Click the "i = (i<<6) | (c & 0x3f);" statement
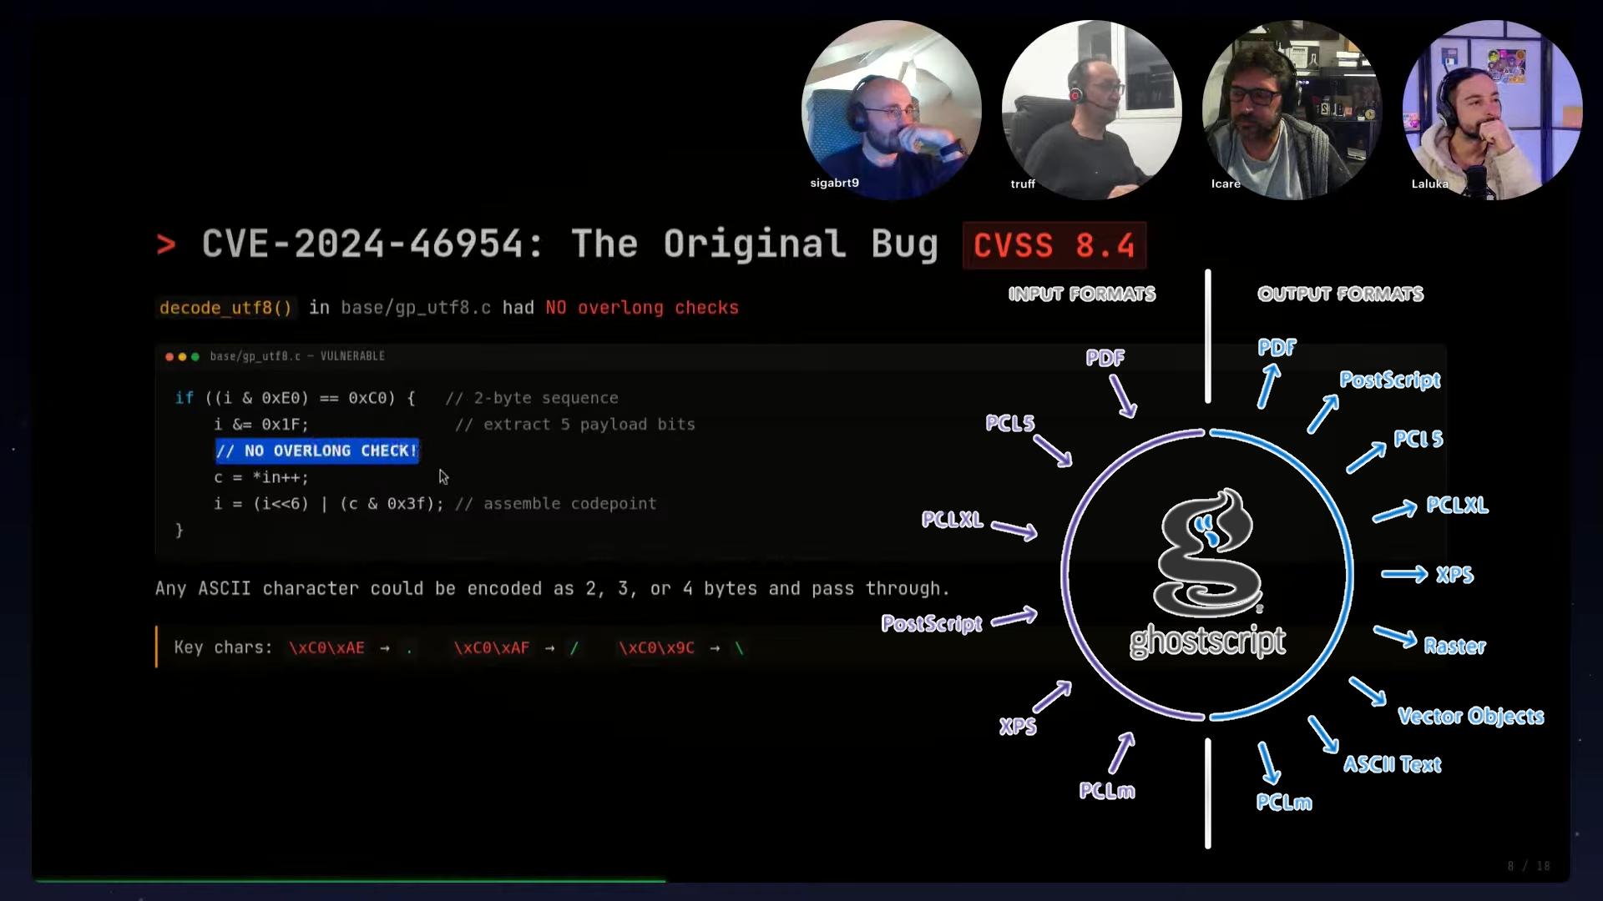The width and height of the screenshot is (1603, 901). (329, 504)
